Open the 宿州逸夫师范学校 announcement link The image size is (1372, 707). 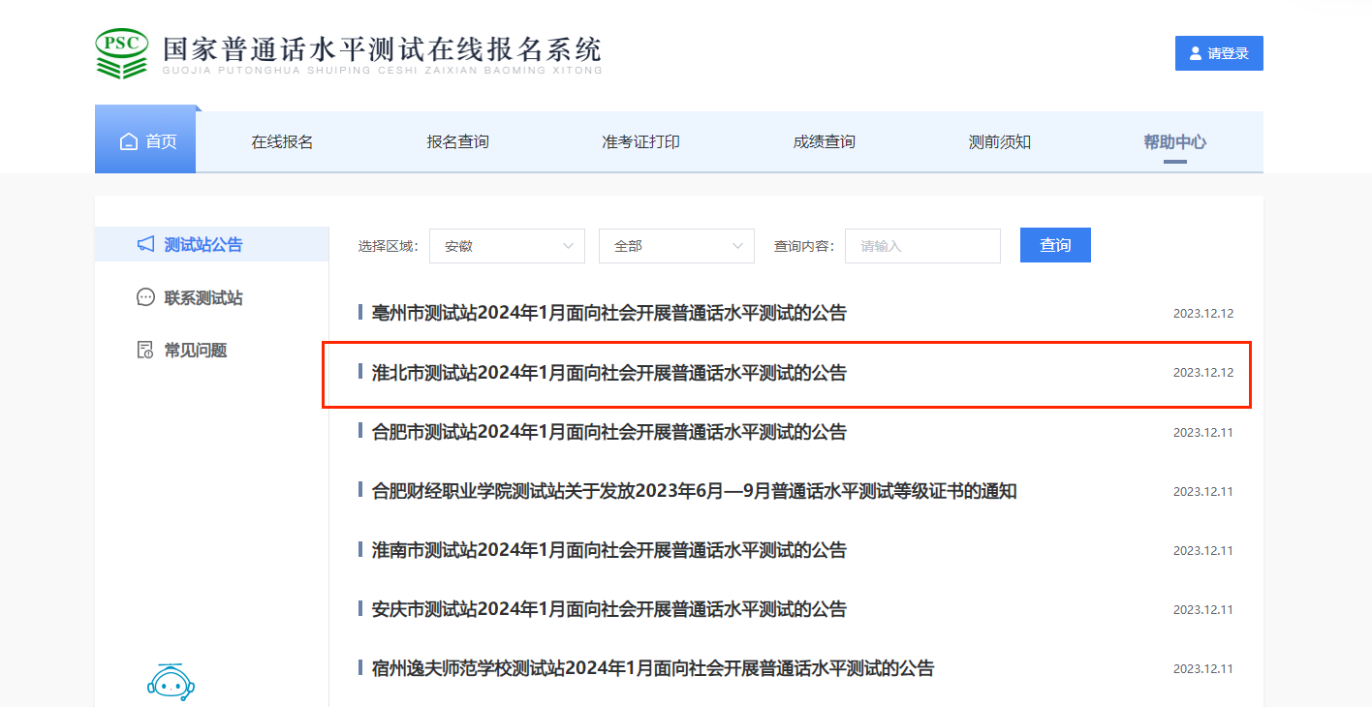pos(652,668)
